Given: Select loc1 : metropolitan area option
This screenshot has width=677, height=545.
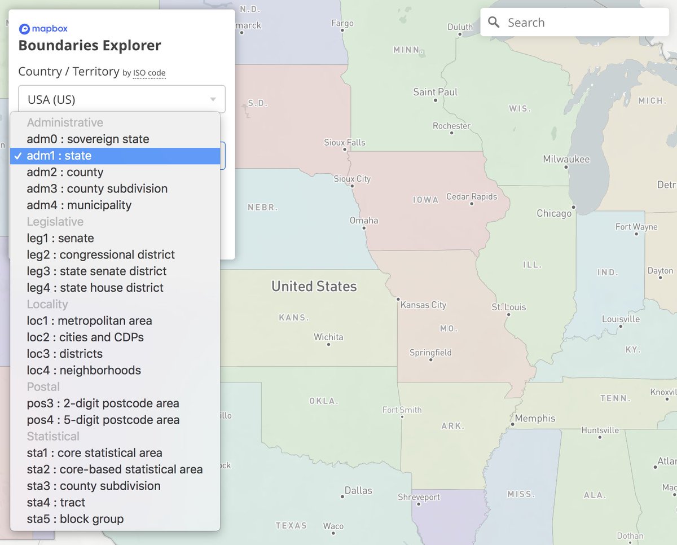Looking at the screenshot, I should click(115, 320).
